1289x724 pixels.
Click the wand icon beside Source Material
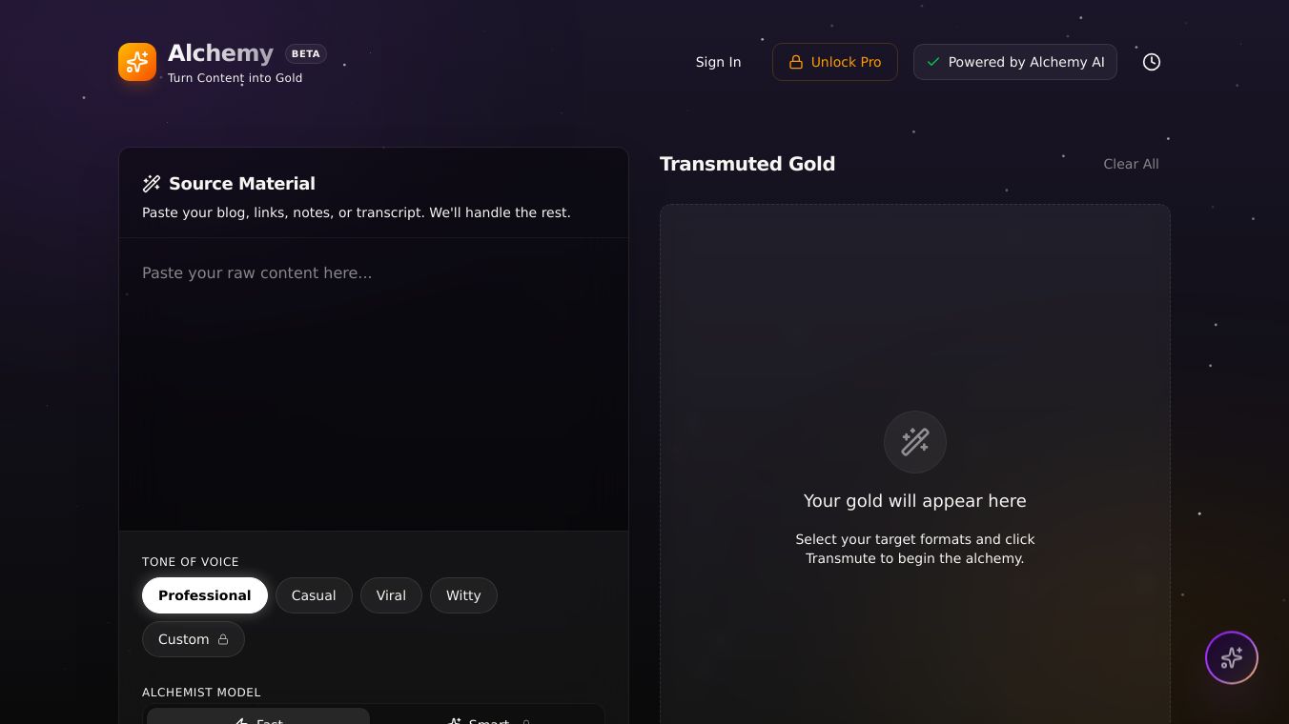(x=152, y=184)
